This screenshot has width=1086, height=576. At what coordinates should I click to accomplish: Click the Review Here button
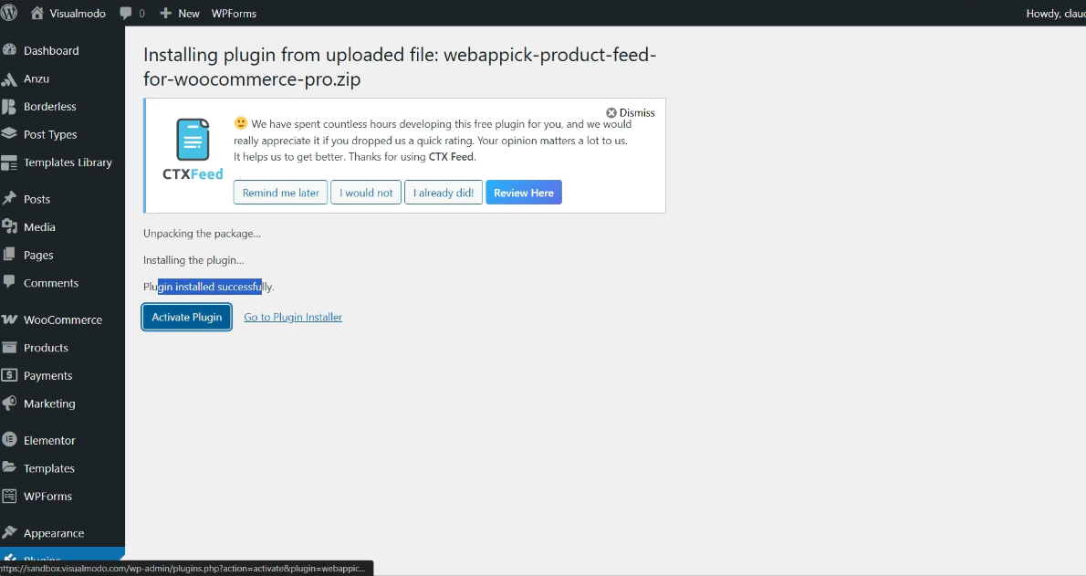click(x=524, y=193)
